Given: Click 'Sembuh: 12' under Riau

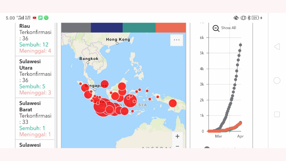Looking at the screenshot, I should coord(34,44).
